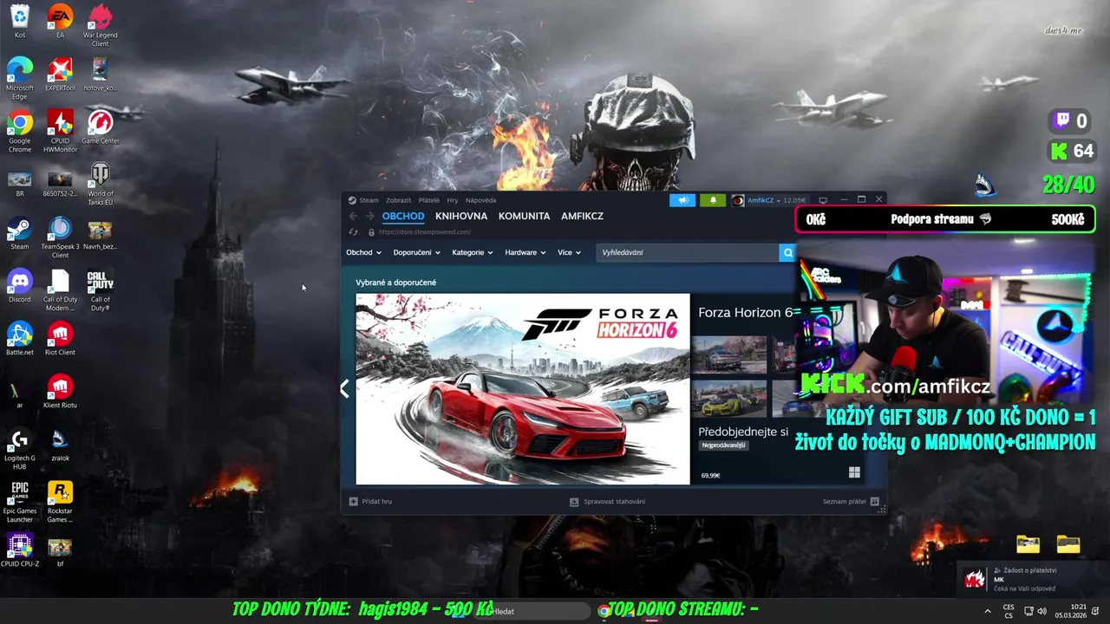Expand the Více dropdown

pos(569,253)
